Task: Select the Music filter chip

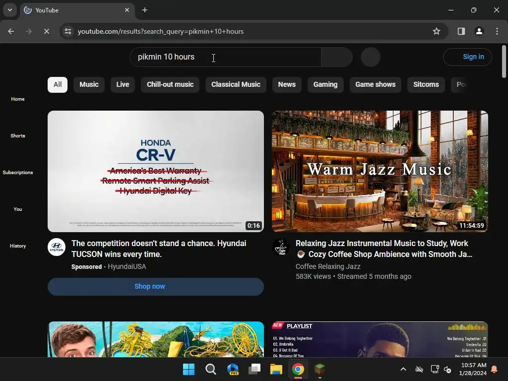Action: point(89,84)
